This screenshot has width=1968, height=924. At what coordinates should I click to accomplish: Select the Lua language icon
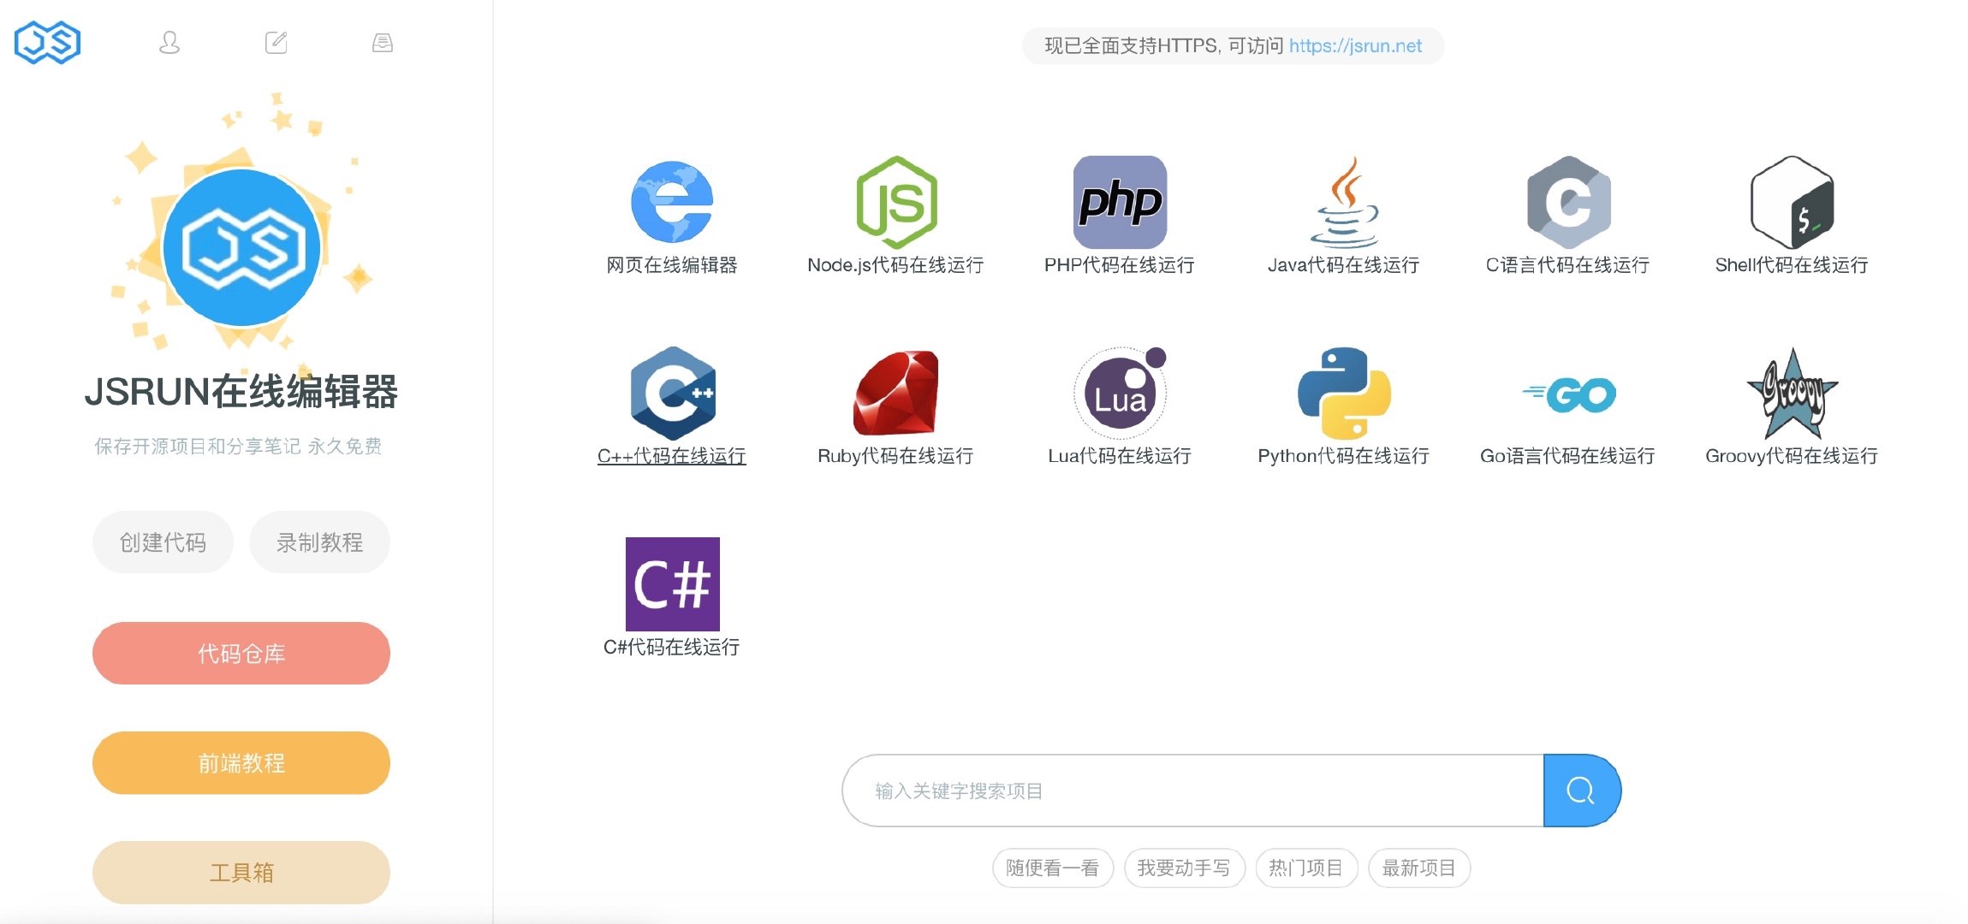click(x=1120, y=394)
